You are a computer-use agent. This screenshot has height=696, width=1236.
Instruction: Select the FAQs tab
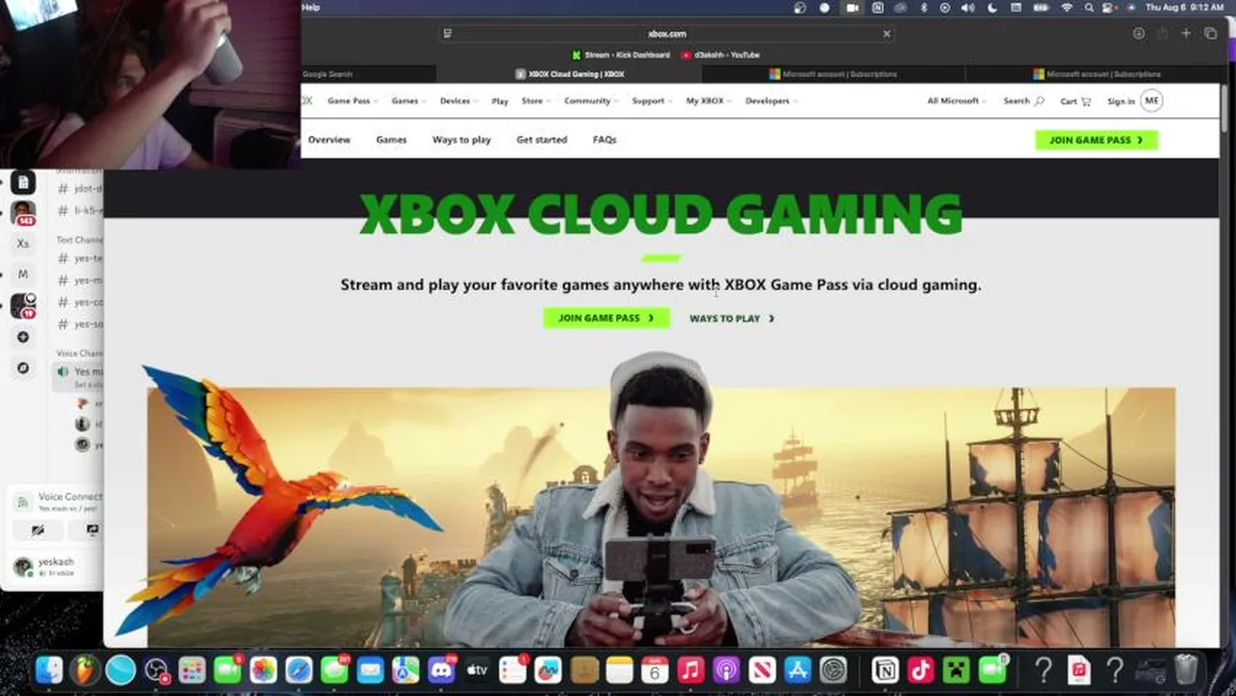click(604, 139)
